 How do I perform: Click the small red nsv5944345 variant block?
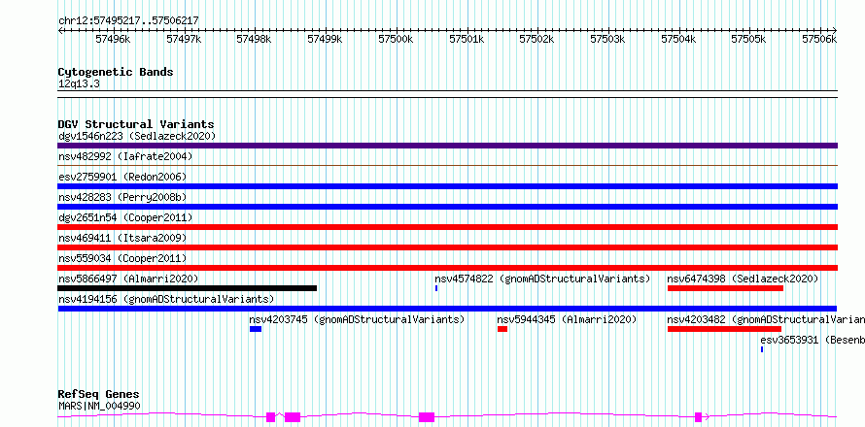502,329
